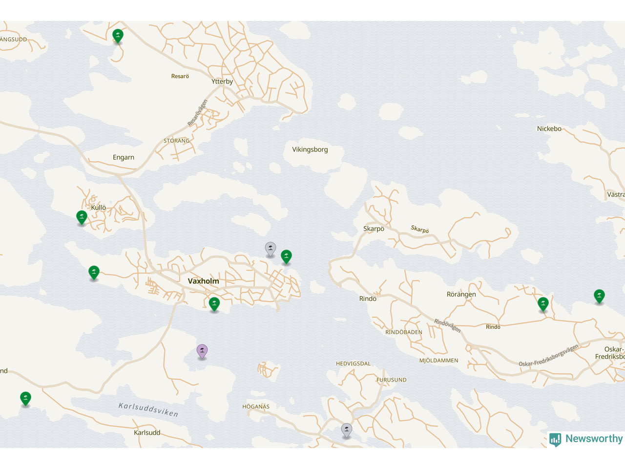Image resolution: width=625 pixels, height=469 pixels.
Task: Select the Kullö place label
Action: 99,208
